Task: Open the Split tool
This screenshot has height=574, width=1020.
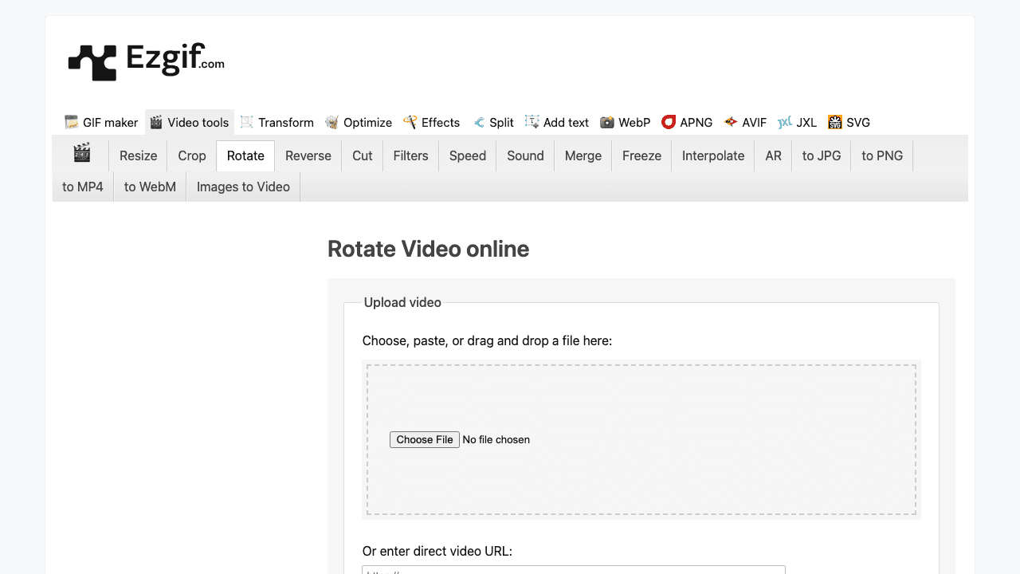Action: (493, 122)
